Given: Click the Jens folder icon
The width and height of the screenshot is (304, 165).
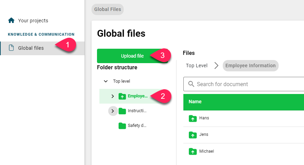Looking at the screenshot, I should [193, 135].
